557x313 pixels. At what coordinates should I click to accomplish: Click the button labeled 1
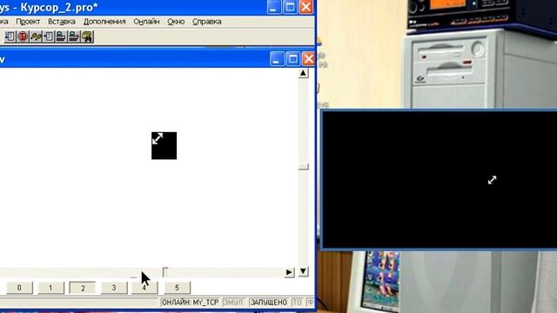tap(50, 288)
